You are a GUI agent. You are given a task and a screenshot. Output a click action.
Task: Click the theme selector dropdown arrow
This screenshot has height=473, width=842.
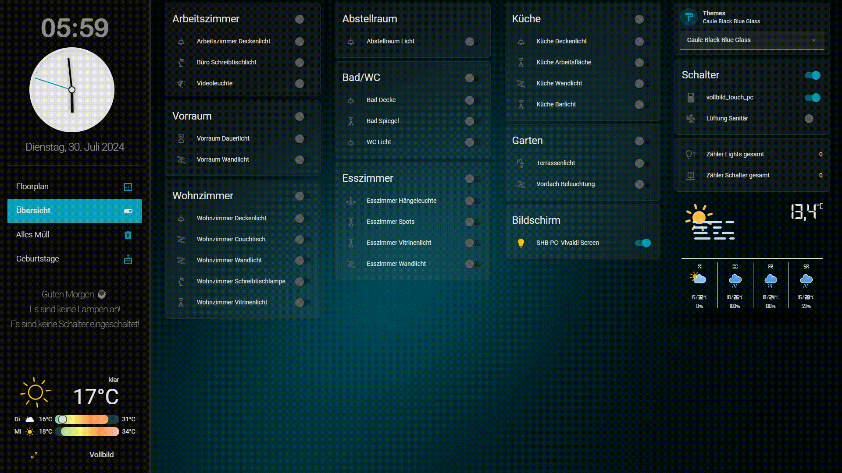(813, 40)
